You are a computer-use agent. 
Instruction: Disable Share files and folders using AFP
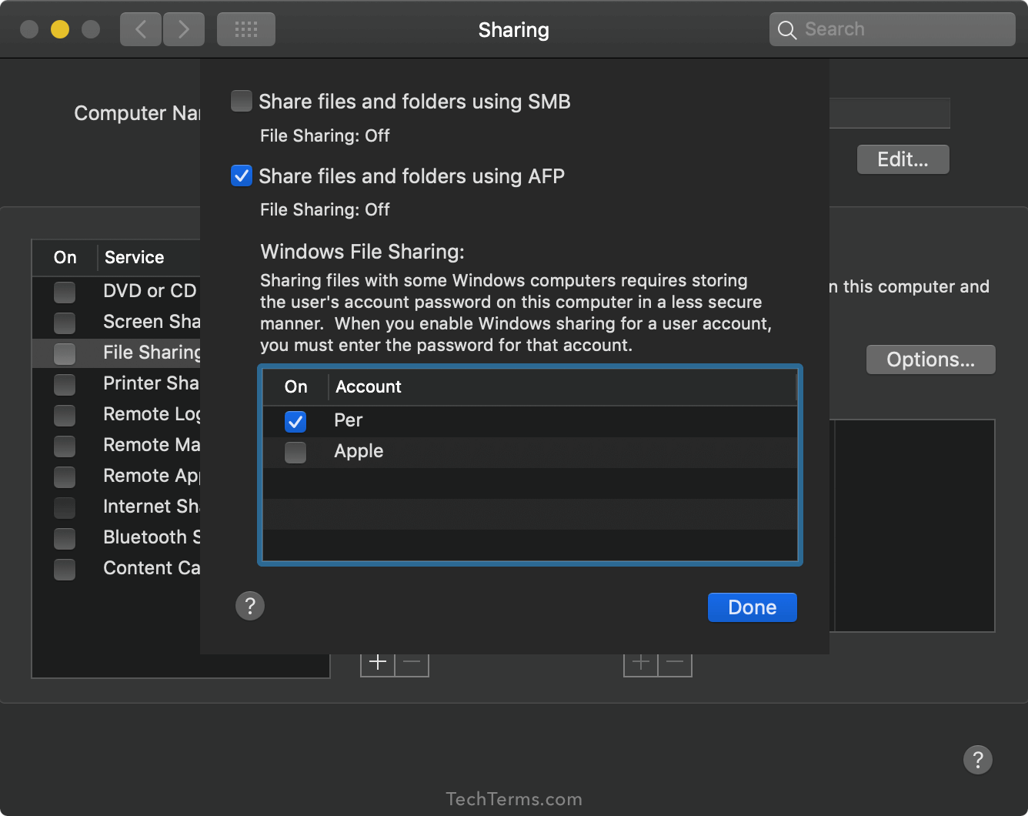[241, 176]
